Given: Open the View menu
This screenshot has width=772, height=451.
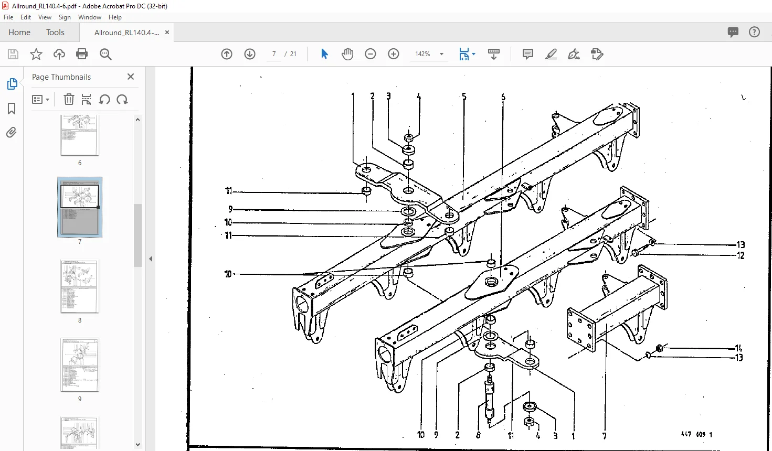Looking at the screenshot, I should [x=45, y=17].
